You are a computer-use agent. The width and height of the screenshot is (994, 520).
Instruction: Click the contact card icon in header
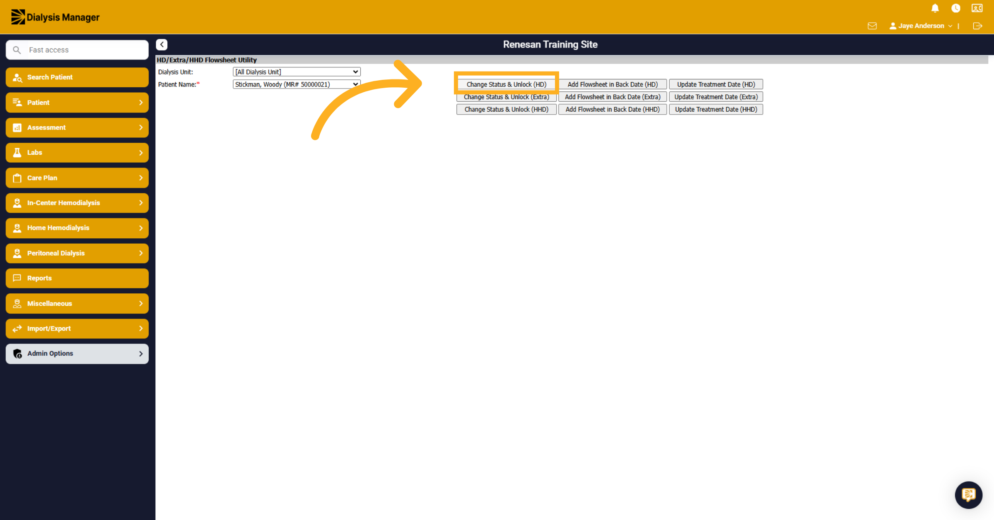(x=977, y=8)
